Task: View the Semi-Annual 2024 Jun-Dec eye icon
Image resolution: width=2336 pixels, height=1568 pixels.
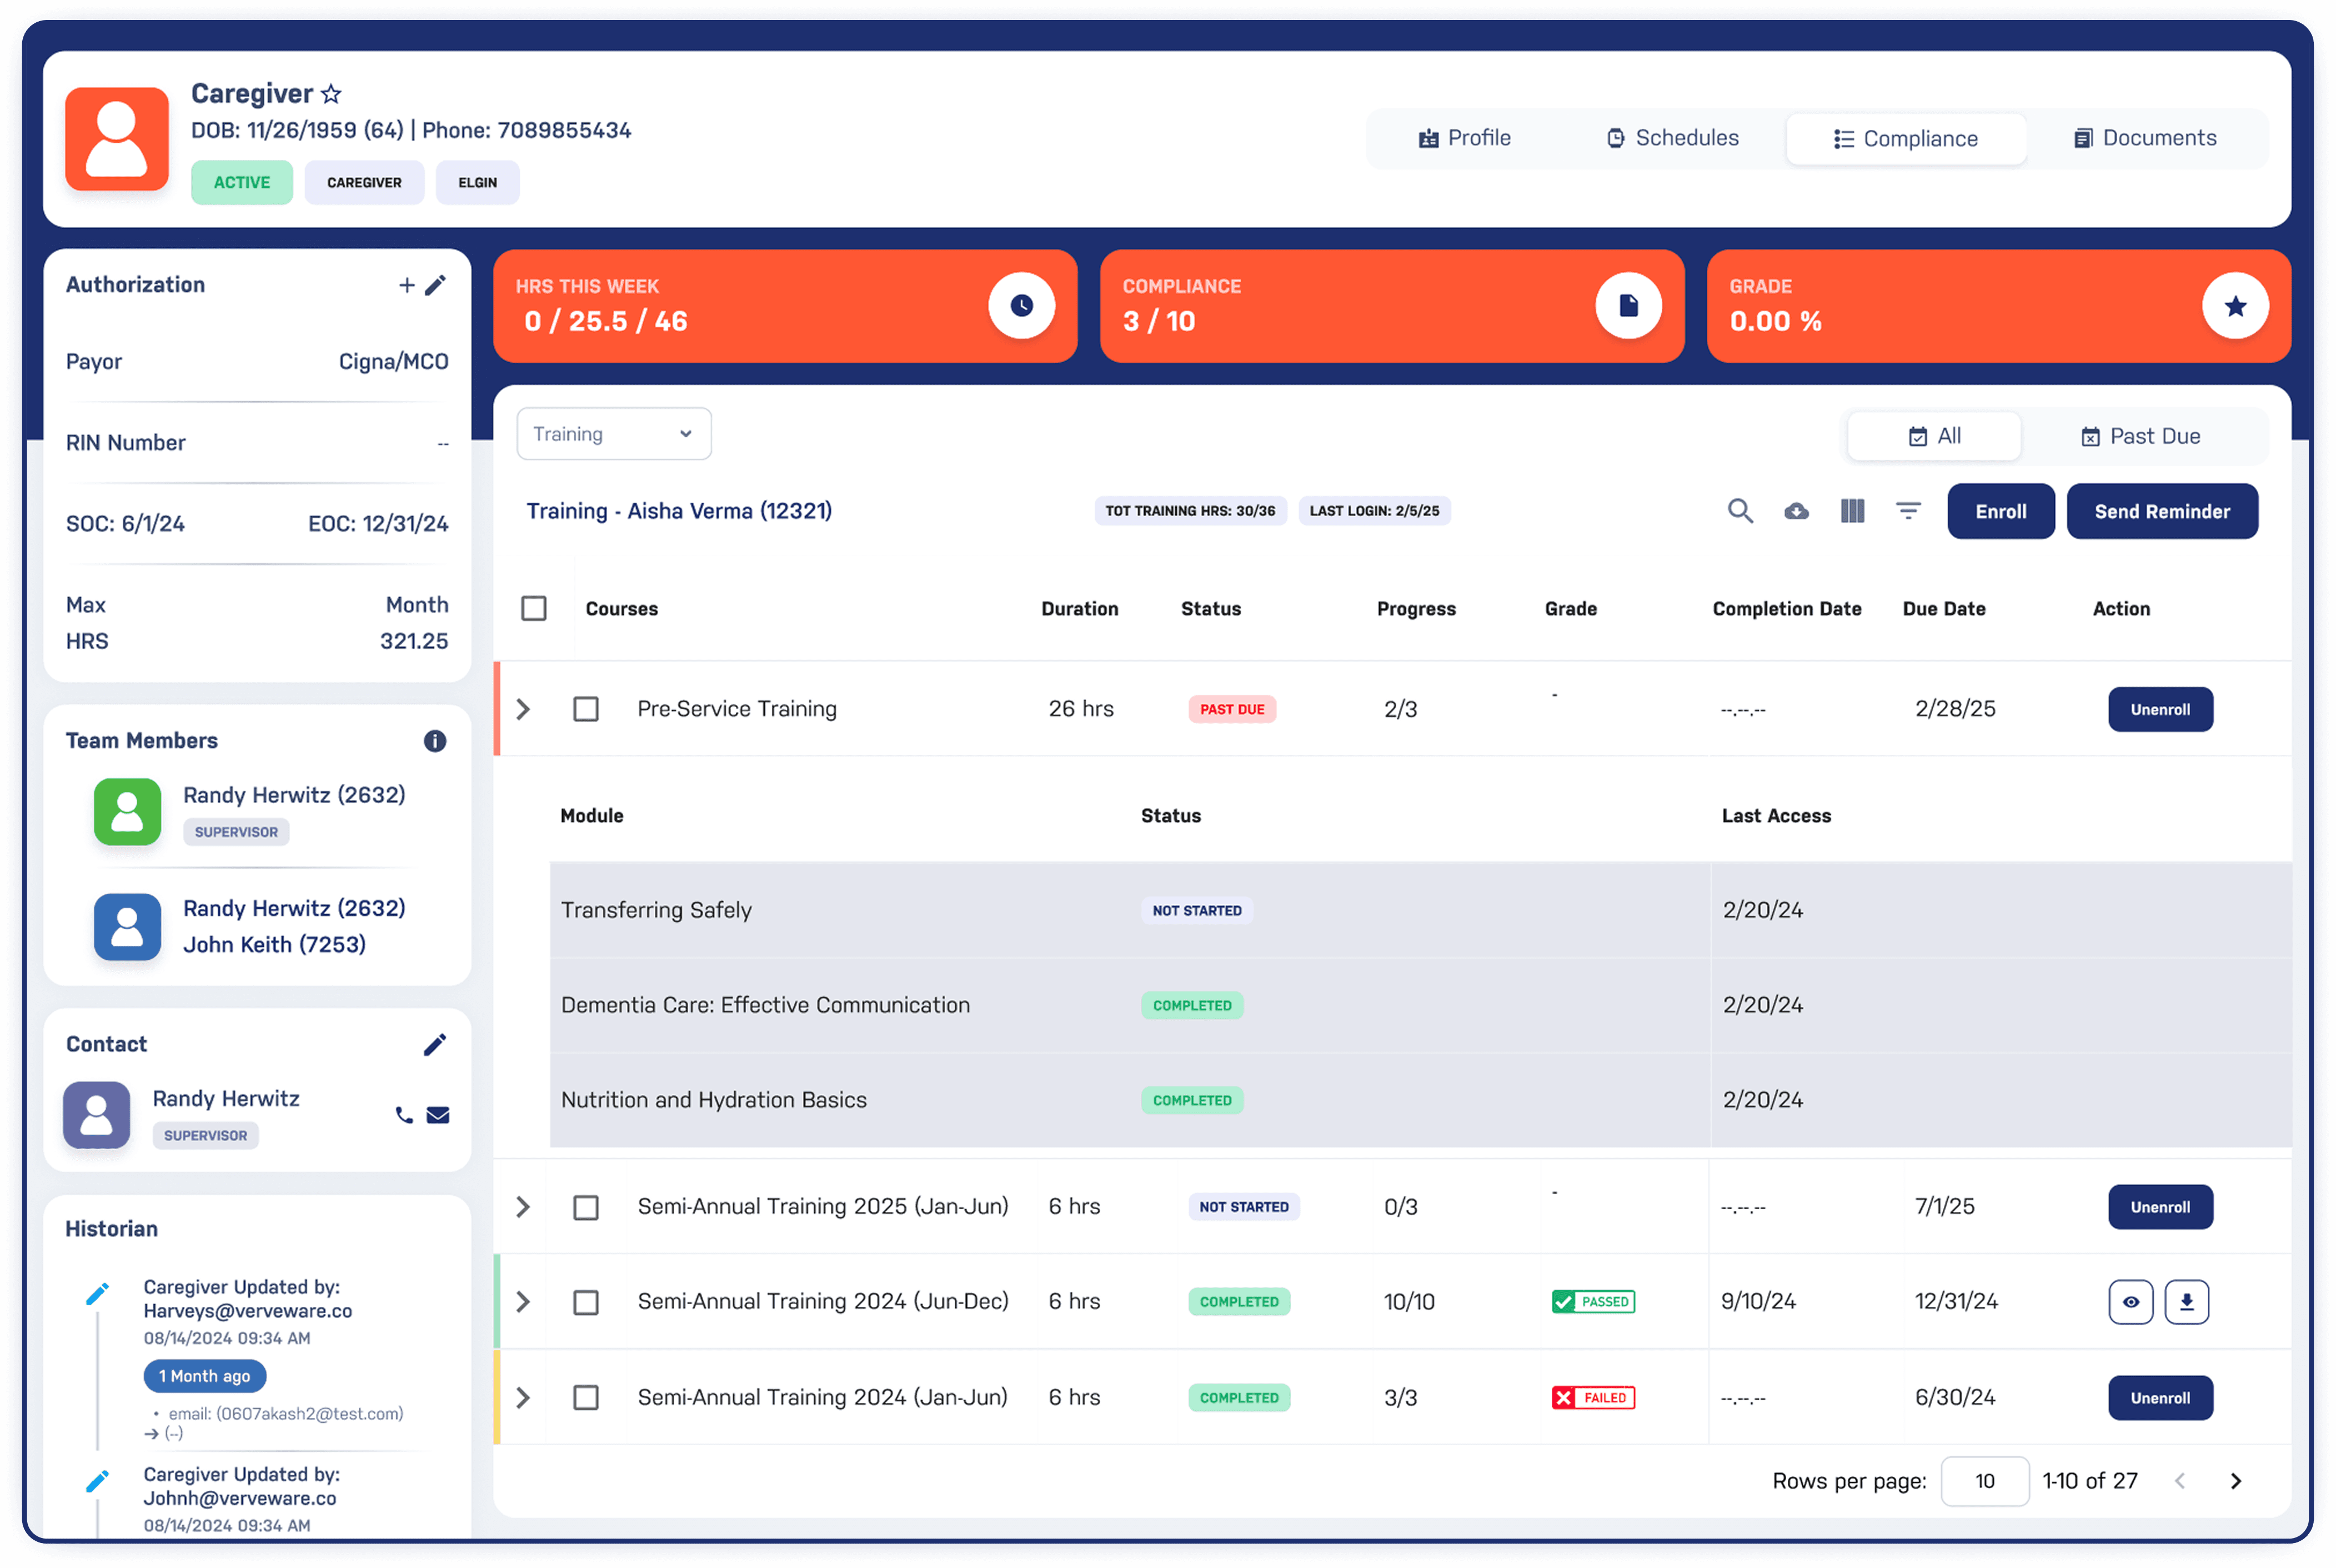Action: (2130, 1302)
